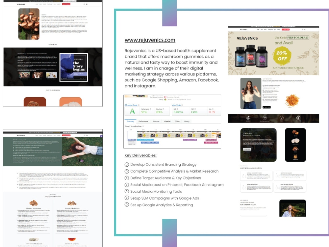The width and height of the screenshot is (329, 247).
Task: Click the black Learn More button below checklist
Action: pyautogui.click(x=267, y=107)
